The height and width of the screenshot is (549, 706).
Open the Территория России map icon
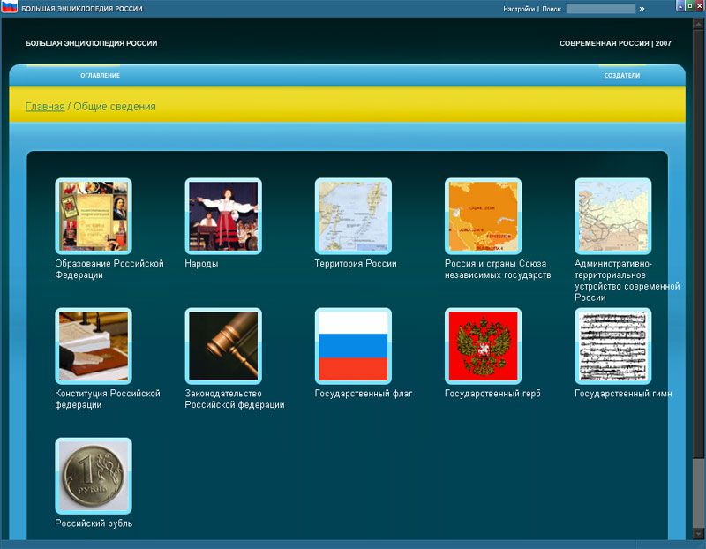[353, 216]
